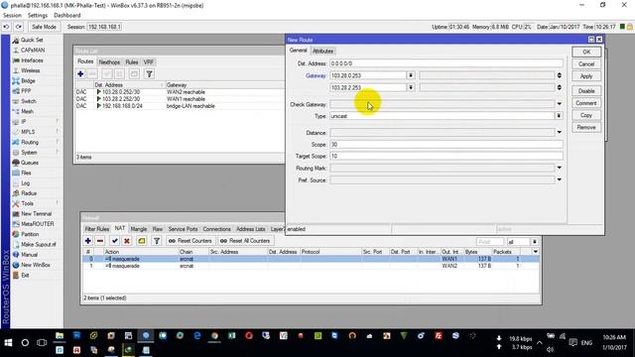Expand the Tools submenu
635x357 pixels.
(x=27, y=203)
